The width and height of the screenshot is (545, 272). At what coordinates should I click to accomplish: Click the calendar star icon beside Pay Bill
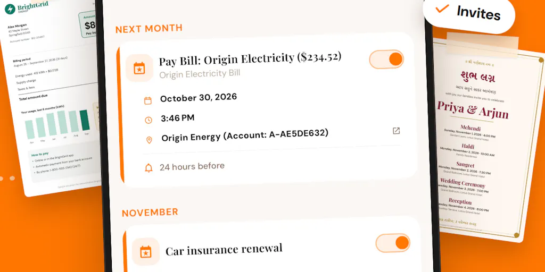139,68
